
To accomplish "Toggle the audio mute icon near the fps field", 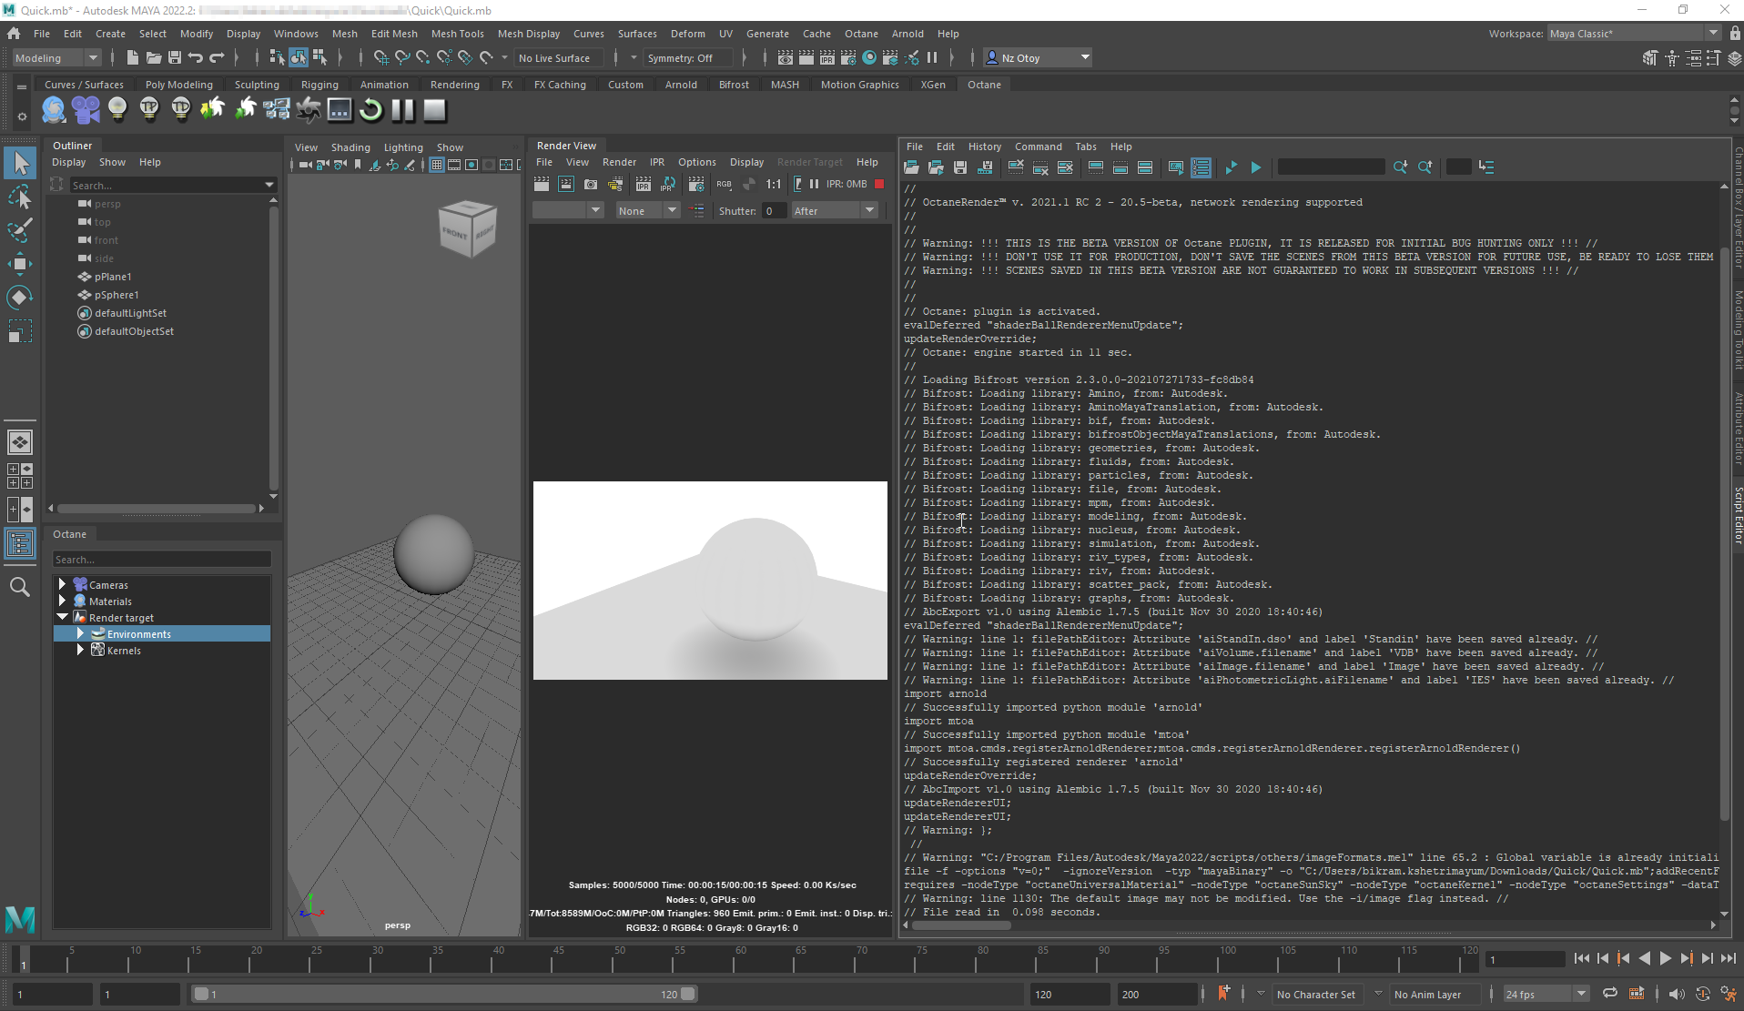I will click(1677, 994).
